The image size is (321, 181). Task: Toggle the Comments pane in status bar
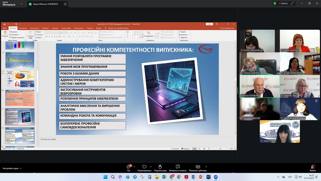(x=186, y=149)
